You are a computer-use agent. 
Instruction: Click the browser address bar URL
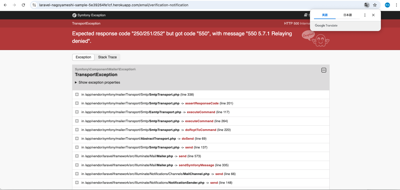point(114,5)
